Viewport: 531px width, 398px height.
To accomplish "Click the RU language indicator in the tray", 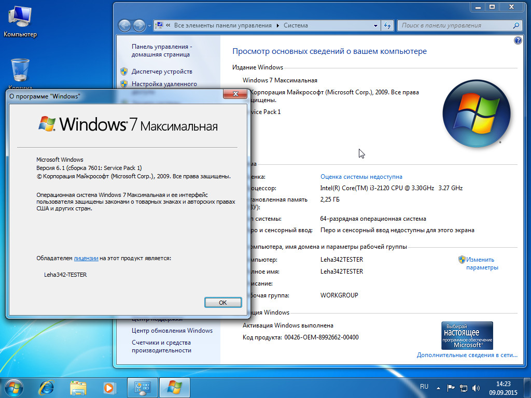I will [424, 387].
